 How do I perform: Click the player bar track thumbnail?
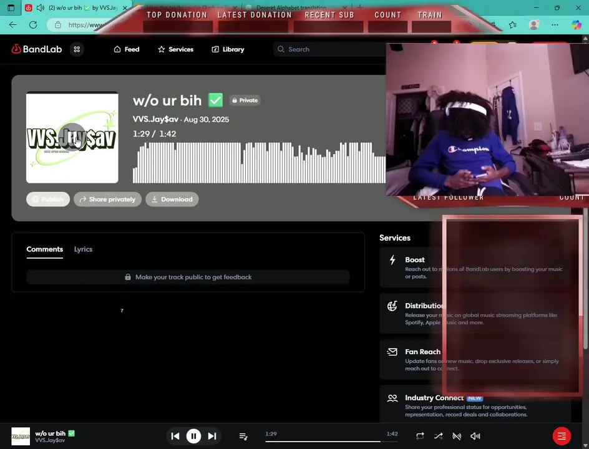point(21,437)
